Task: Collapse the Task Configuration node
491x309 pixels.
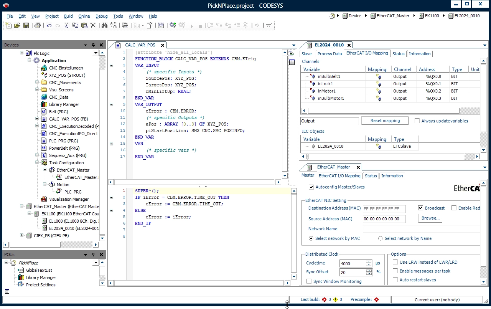Action: tap(37, 163)
